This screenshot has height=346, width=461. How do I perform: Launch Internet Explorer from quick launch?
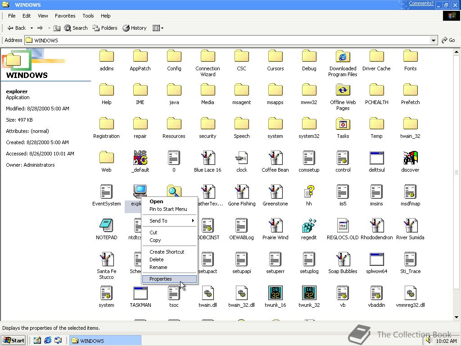[48, 341]
